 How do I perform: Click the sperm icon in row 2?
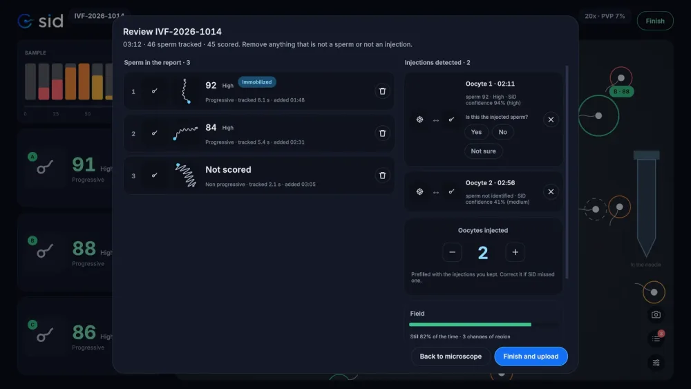154,133
